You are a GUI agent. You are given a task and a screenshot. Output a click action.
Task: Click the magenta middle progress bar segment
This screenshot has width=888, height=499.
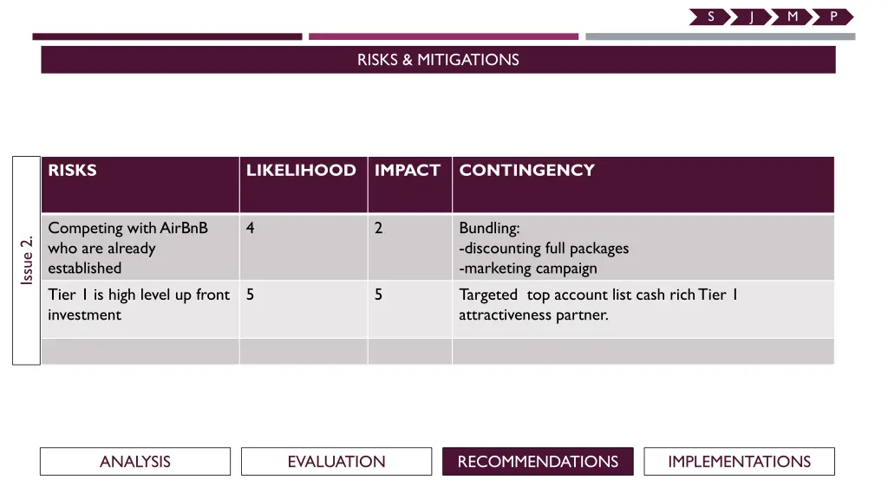tap(443, 36)
